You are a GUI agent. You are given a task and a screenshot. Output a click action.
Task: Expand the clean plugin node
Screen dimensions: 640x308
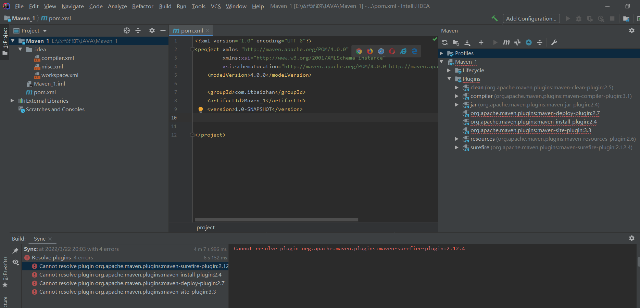coord(456,88)
